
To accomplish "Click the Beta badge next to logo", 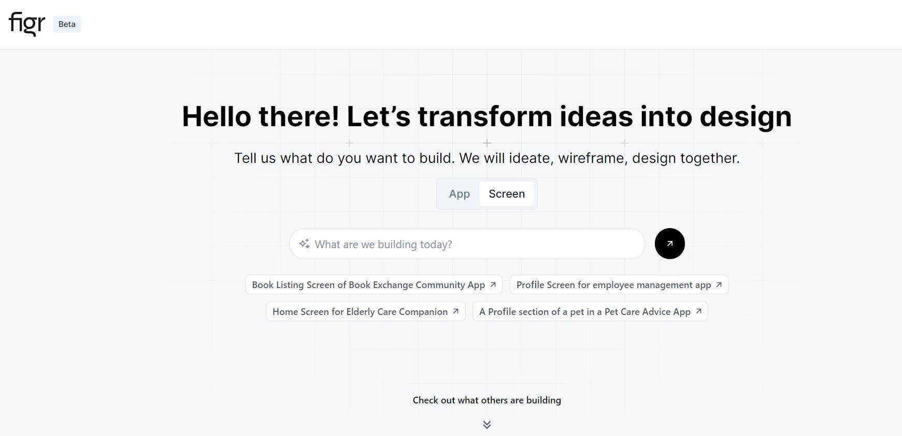I will 67,24.
